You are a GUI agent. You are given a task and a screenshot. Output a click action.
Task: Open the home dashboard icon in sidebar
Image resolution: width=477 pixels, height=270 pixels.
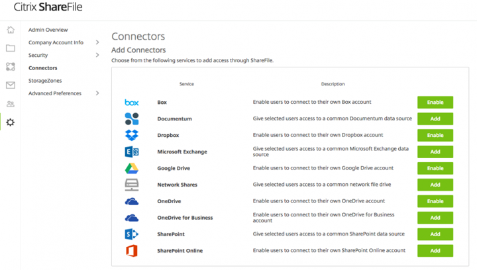11,30
